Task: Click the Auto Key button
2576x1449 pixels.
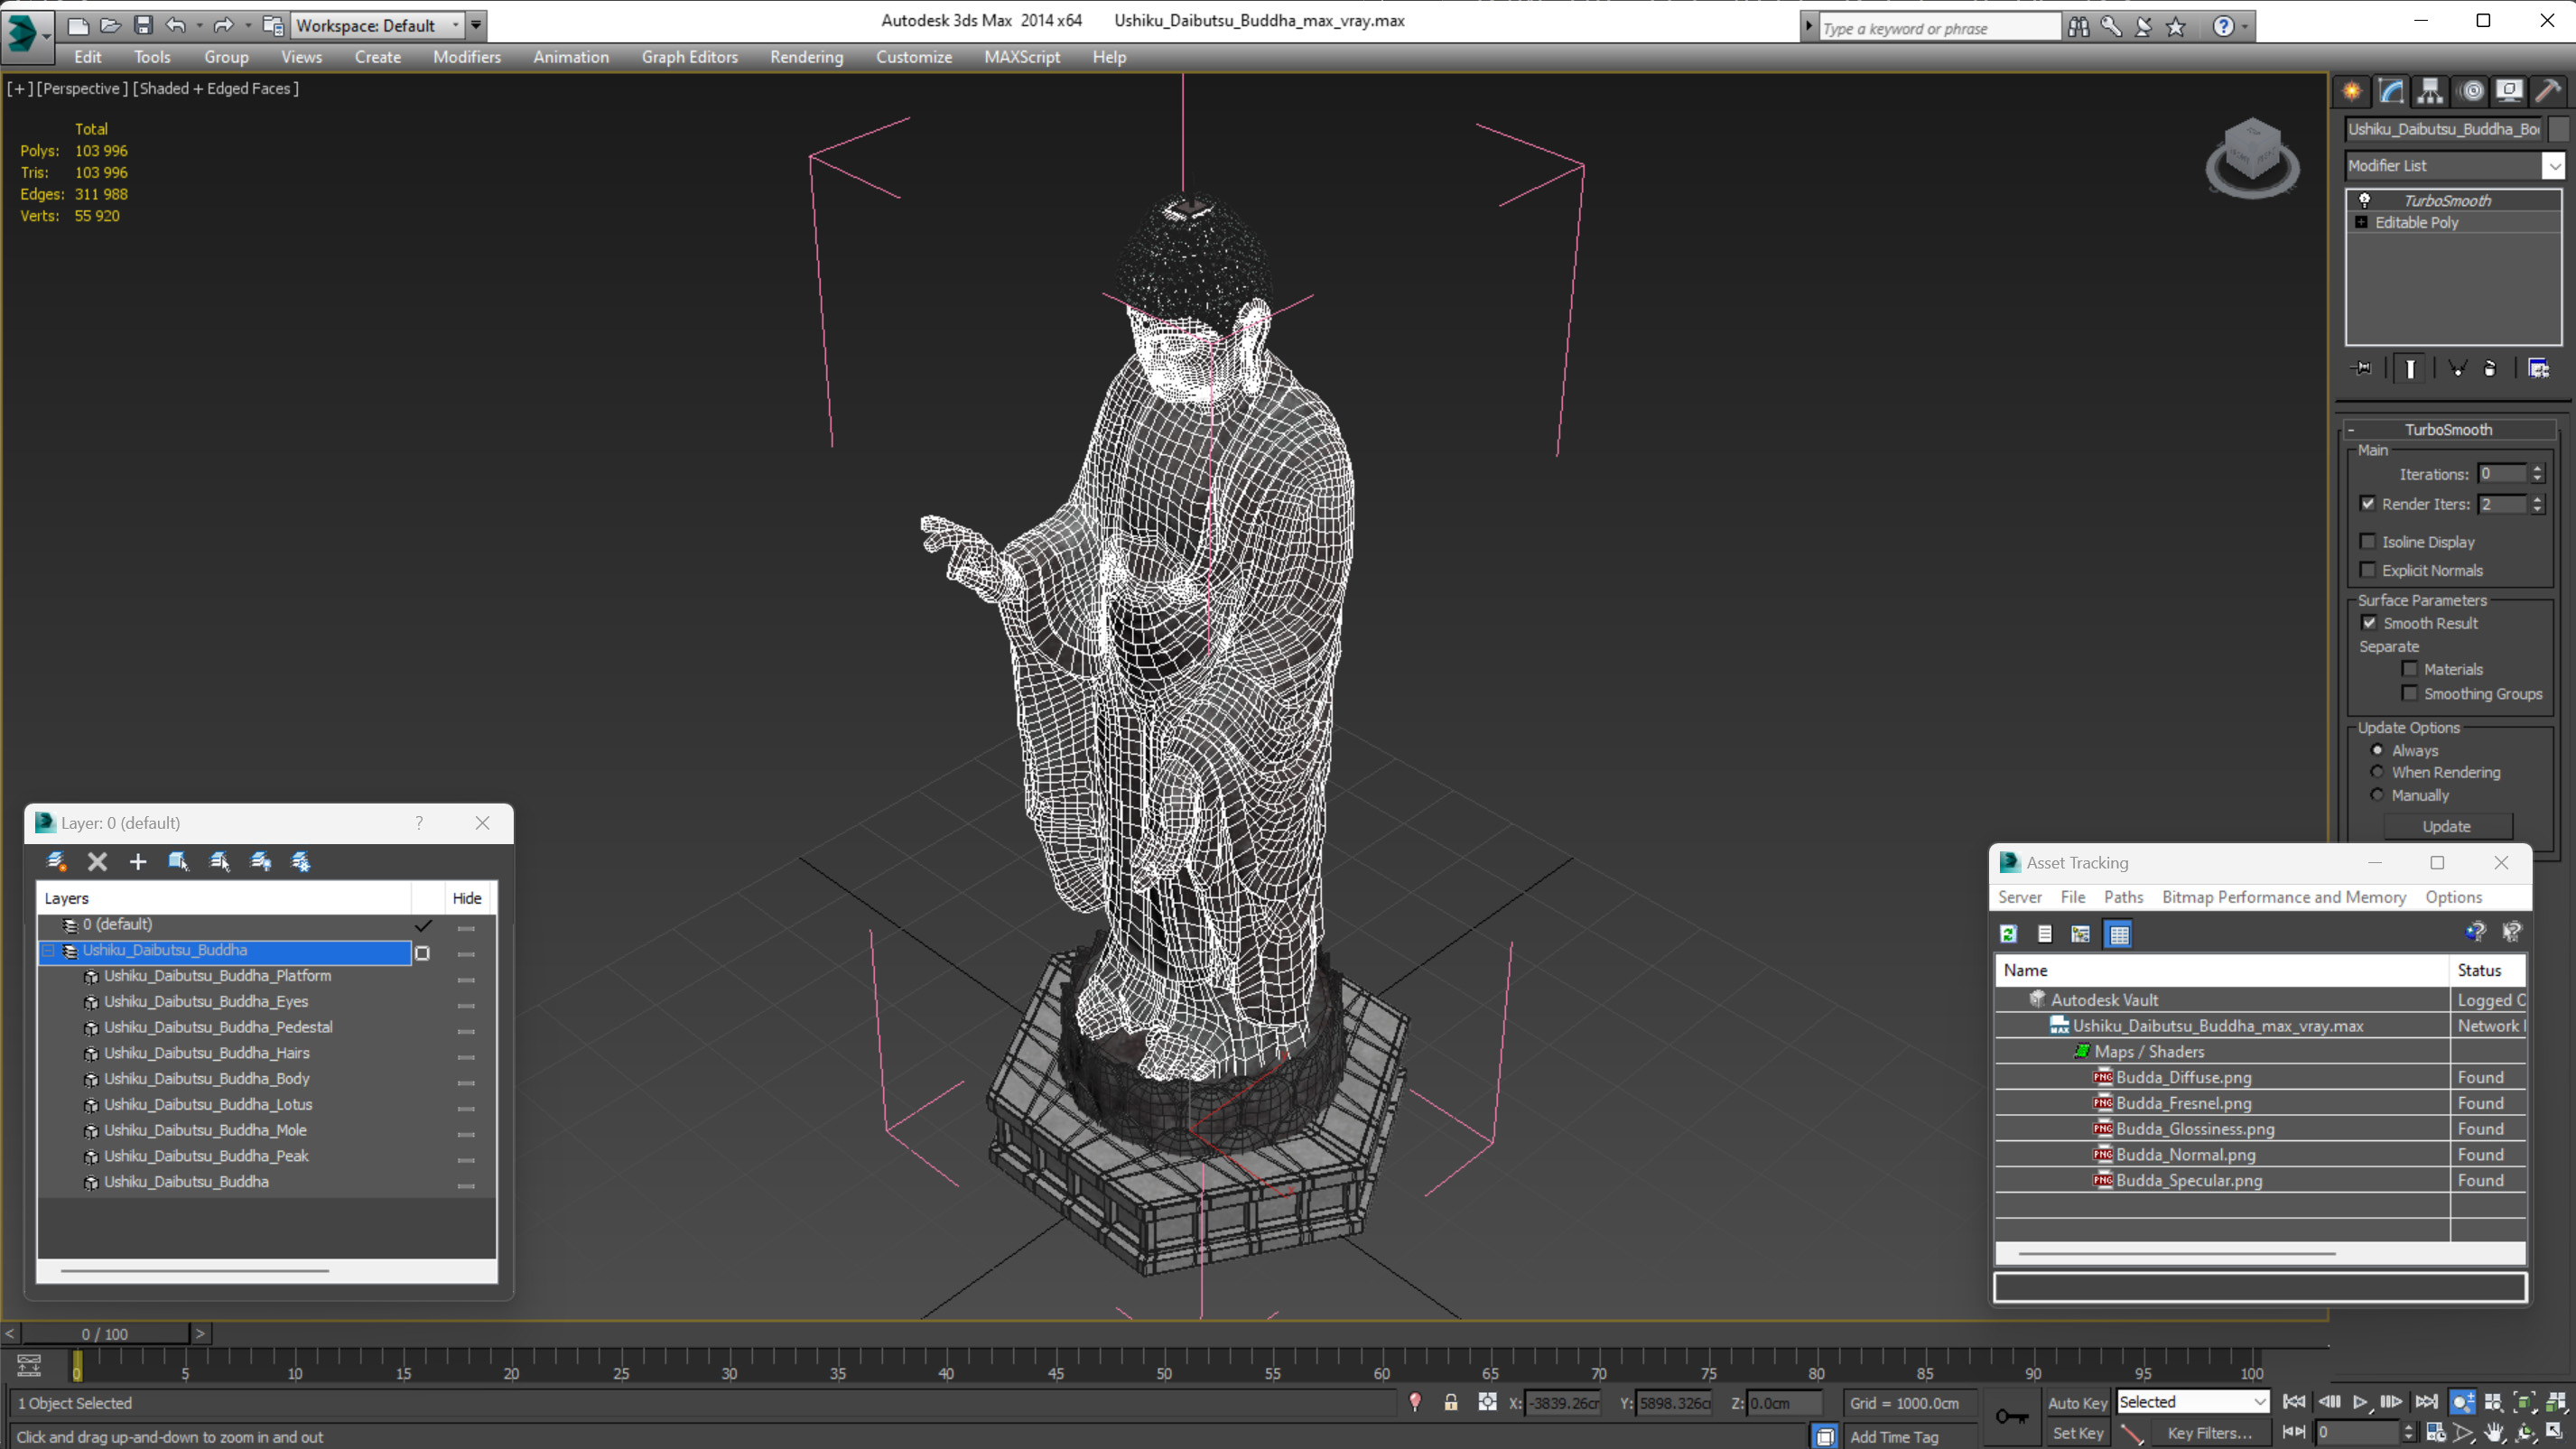Action: pos(2077,1403)
